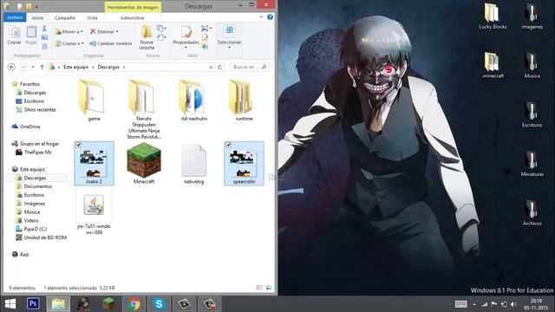Click Cambiar nombre in the ribbon

click(110, 43)
